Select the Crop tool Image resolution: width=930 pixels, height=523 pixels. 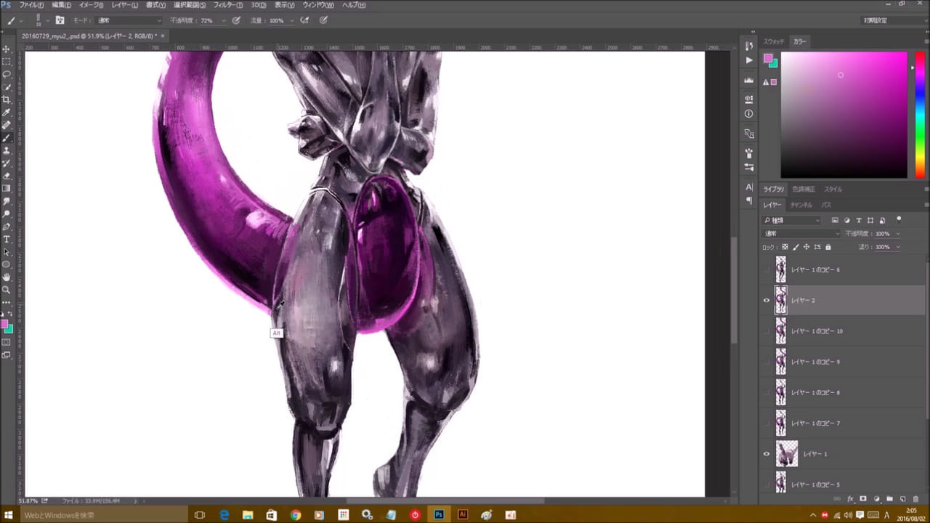pos(7,100)
